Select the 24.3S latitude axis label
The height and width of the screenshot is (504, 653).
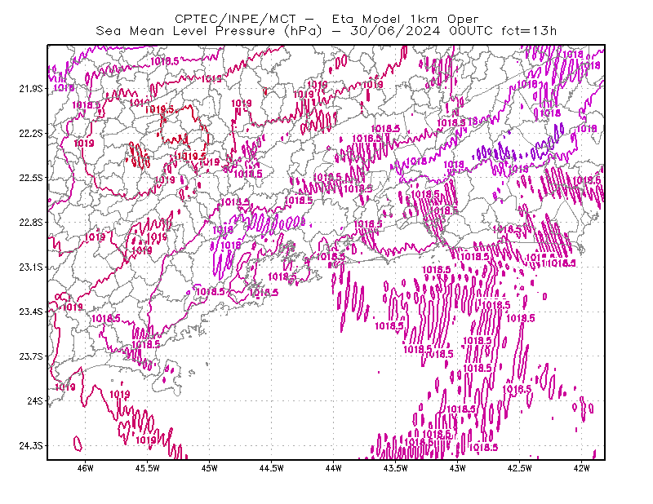click(30, 445)
